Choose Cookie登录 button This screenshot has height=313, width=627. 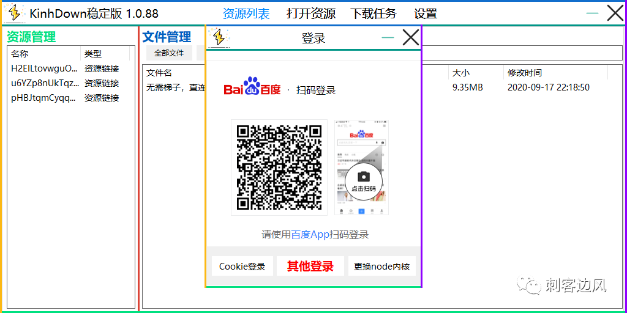click(242, 266)
